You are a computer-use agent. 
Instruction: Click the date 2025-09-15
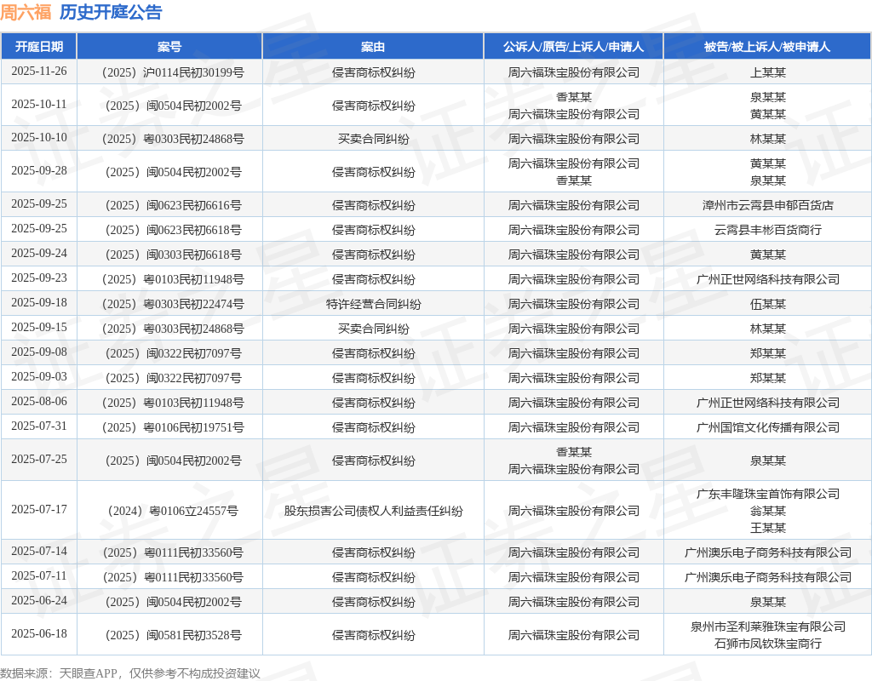point(39,328)
